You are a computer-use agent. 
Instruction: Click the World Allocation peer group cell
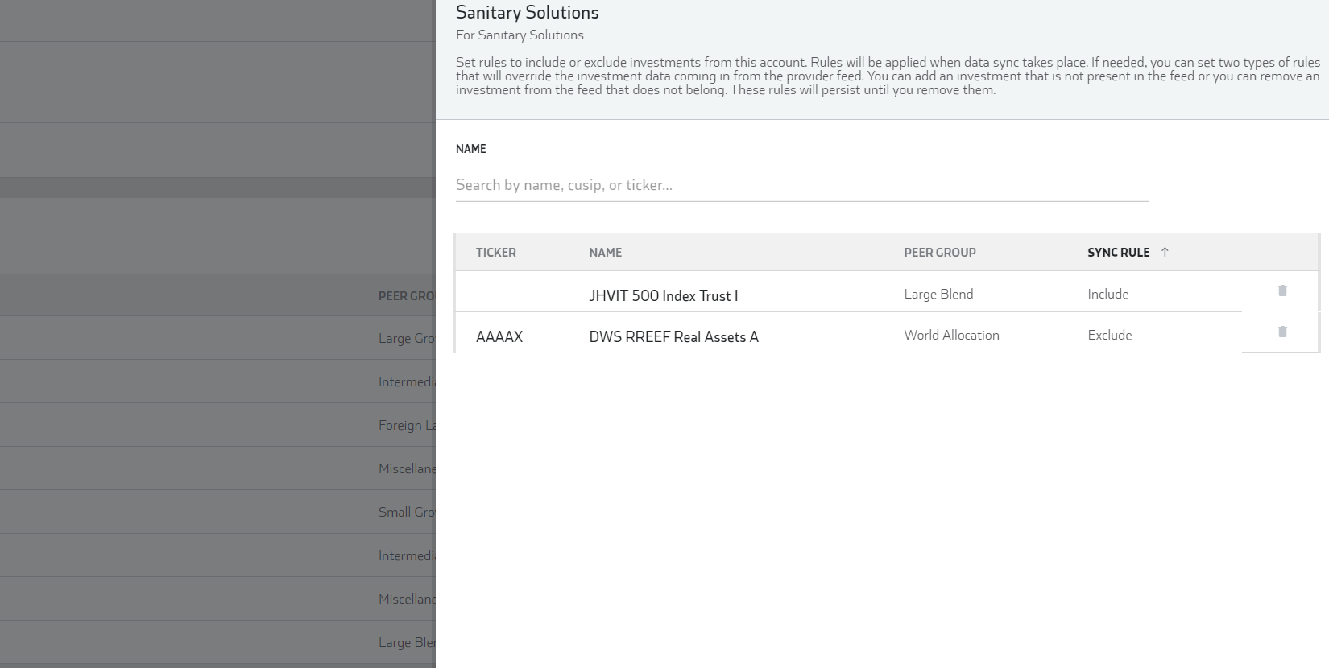tap(951, 336)
